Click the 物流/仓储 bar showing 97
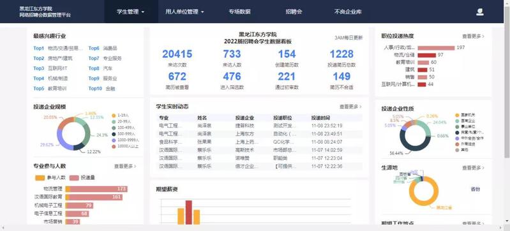The height and width of the screenshot is (231, 510). pos(427,56)
